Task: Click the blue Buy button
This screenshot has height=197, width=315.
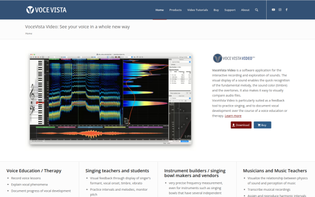Action: point(262,125)
